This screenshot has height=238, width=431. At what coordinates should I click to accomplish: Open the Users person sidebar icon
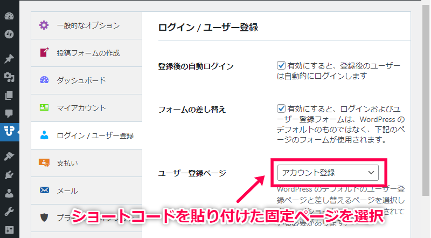click(9, 193)
